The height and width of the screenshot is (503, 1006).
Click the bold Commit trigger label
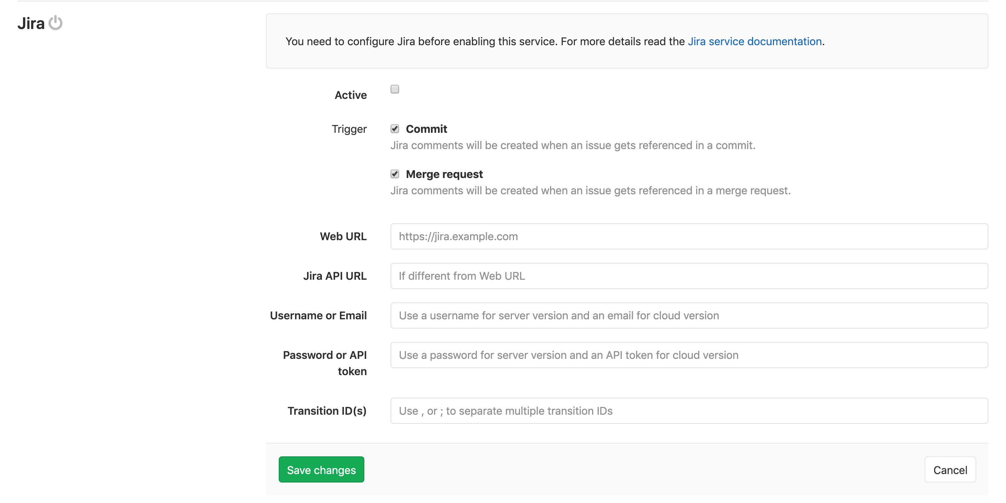click(427, 129)
